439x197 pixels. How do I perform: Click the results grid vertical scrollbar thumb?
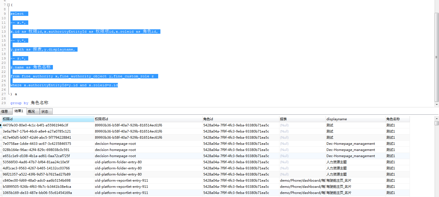pos(436,123)
